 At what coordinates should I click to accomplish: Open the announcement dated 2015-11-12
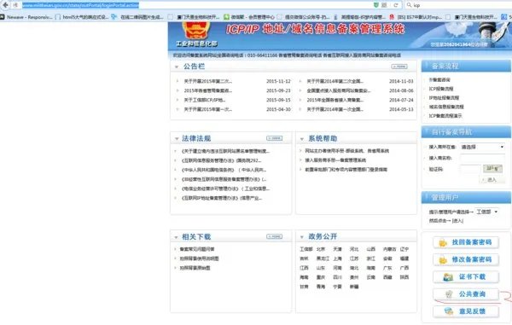point(207,81)
